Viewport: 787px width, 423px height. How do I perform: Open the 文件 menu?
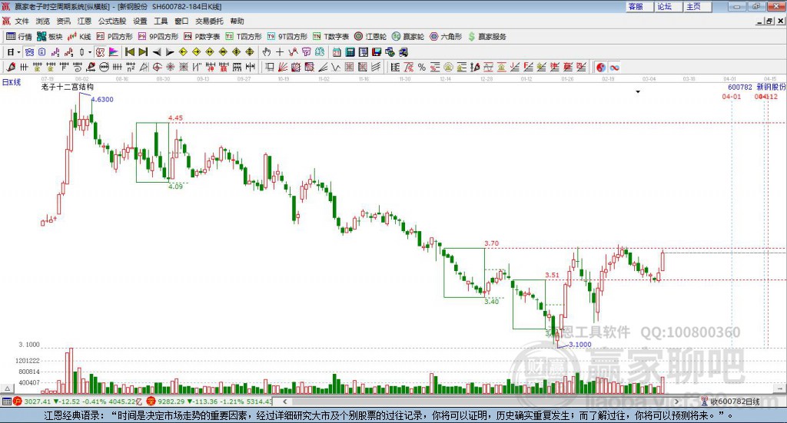pos(22,21)
